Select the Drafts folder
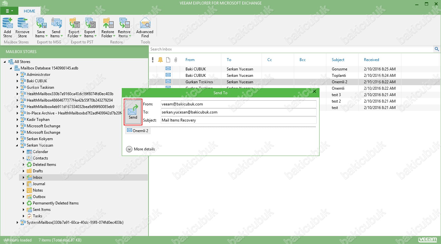The image size is (441, 244). tap(38, 171)
